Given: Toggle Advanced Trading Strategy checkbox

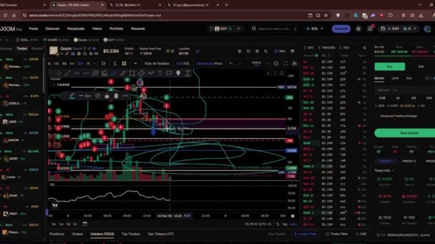Looking at the screenshot, I should (x=377, y=116).
